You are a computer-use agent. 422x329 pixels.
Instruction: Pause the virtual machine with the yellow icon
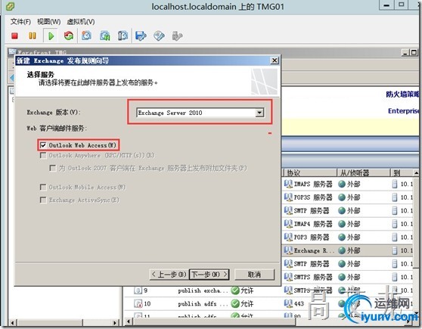coord(33,36)
